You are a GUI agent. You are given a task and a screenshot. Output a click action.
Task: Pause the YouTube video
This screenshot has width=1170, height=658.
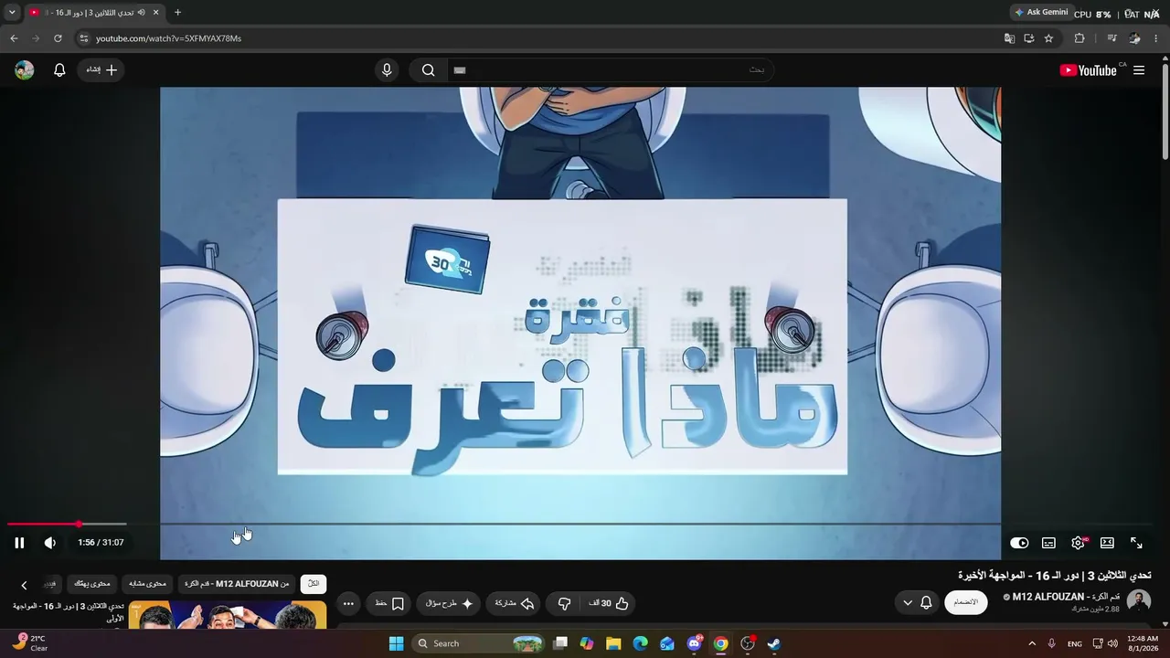[19, 543]
